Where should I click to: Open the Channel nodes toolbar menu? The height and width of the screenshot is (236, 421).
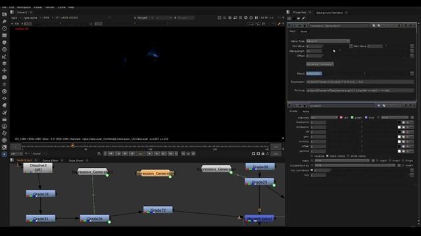click(x=5, y=35)
